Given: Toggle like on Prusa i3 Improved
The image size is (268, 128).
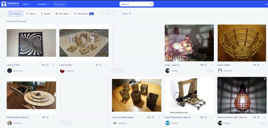Looking at the screenshot, I should click(206, 118).
